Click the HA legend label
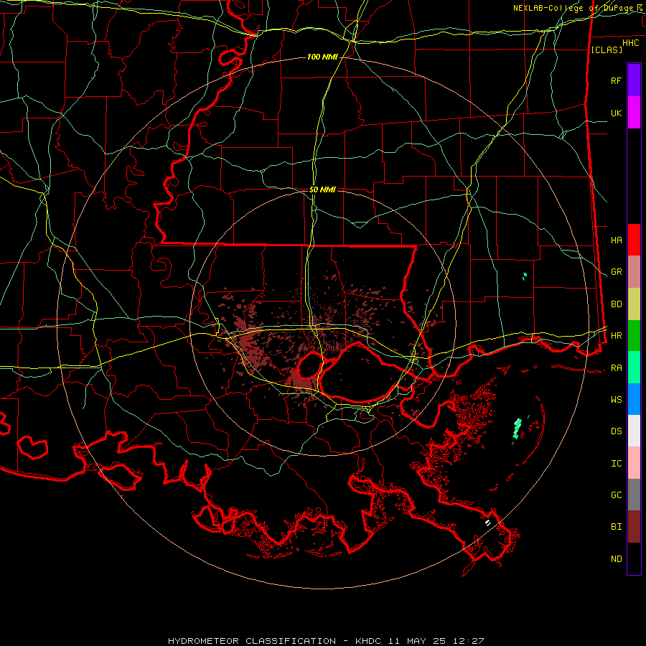The width and height of the screenshot is (646, 646). pos(616,240)
